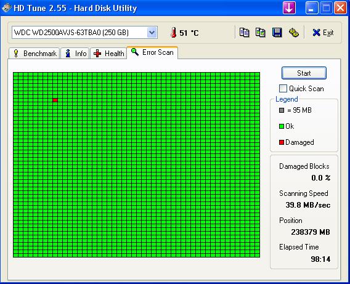The image size is (350, 284).
Task: Click the copy screenshot to clipboard icon
Action: pos(260,33)
